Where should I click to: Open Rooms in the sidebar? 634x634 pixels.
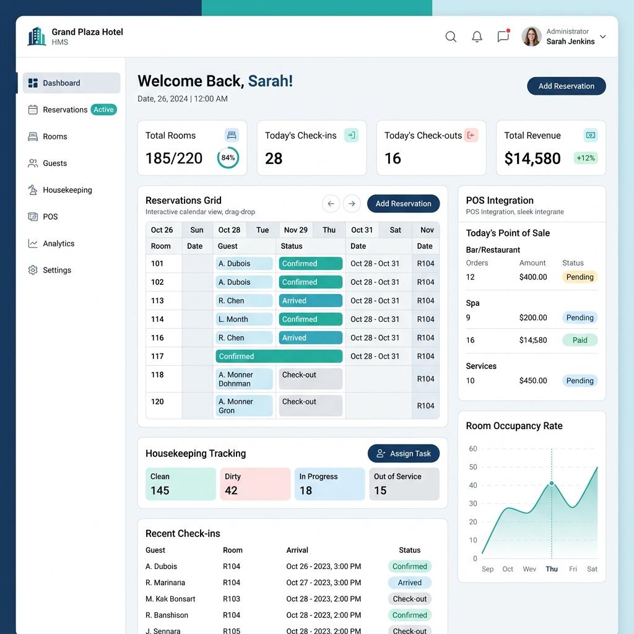coord(47,136)
